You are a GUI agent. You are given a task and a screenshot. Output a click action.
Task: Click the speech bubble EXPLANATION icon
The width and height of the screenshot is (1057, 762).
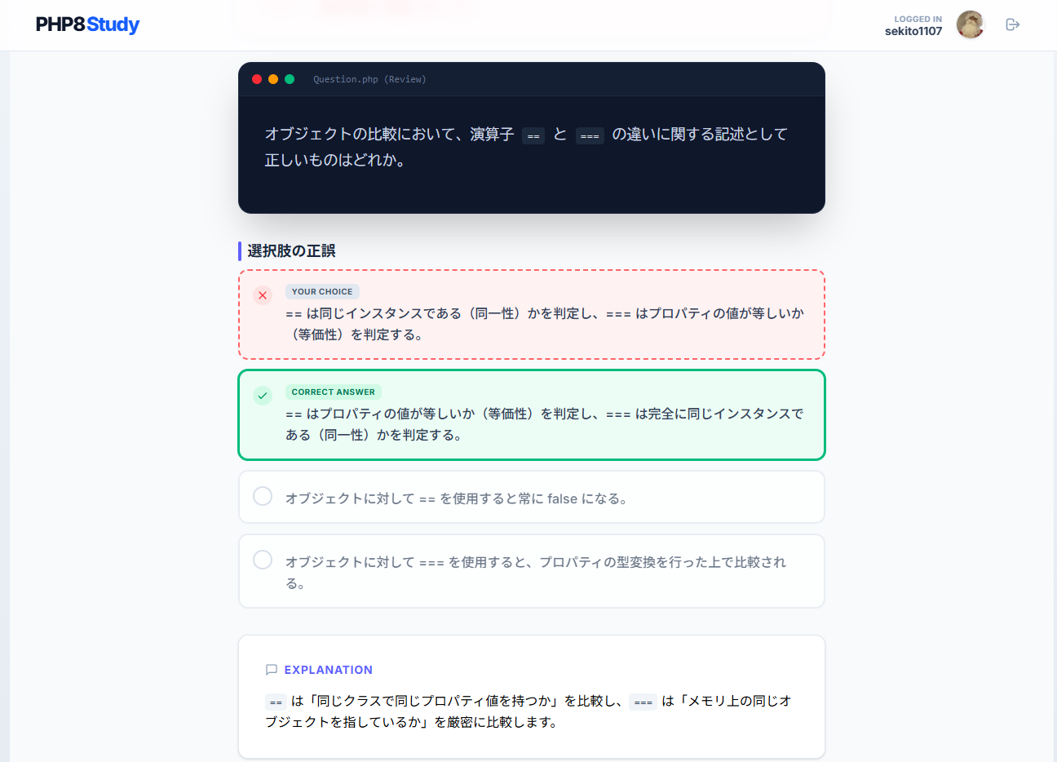coord(272,669)
